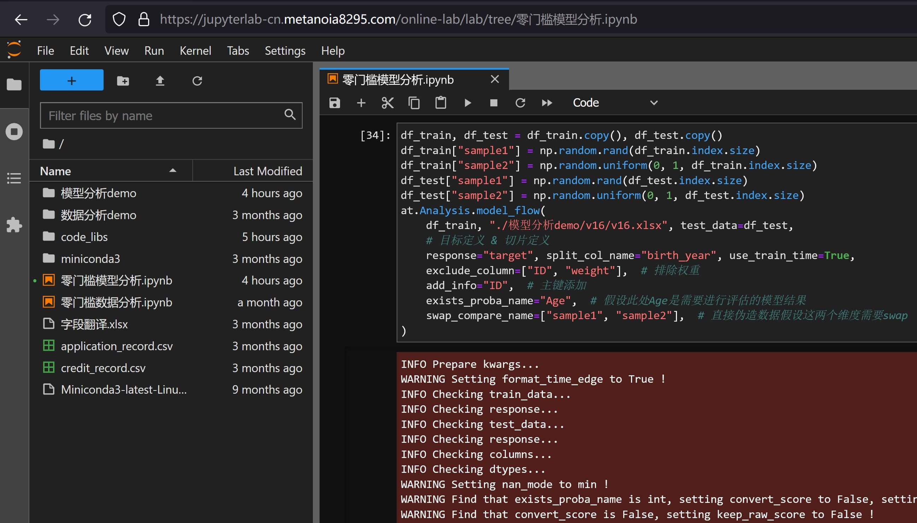917x523 pixels.
Task: Cut selected cell with scissors icon
Action: click(x=387, y=103)
